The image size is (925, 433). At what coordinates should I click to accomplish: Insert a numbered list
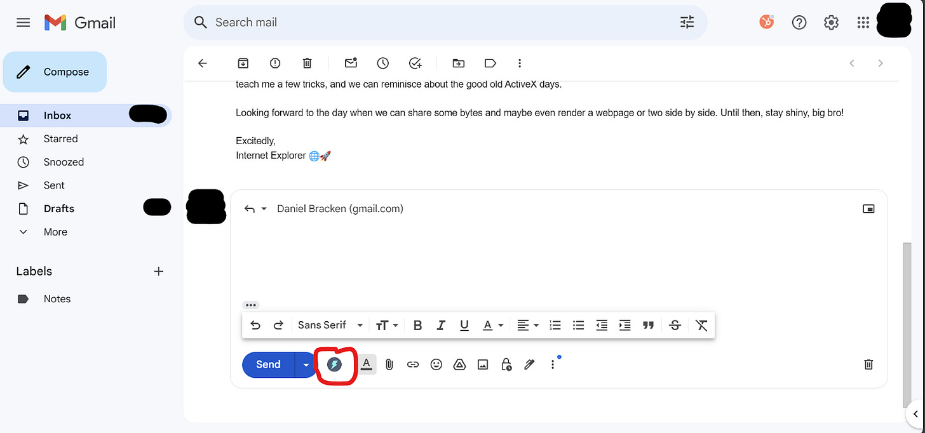[x=555, y=325]
